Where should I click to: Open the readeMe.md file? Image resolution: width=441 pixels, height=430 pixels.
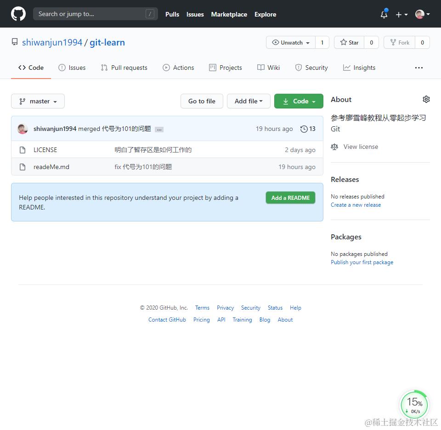[51, 167]
